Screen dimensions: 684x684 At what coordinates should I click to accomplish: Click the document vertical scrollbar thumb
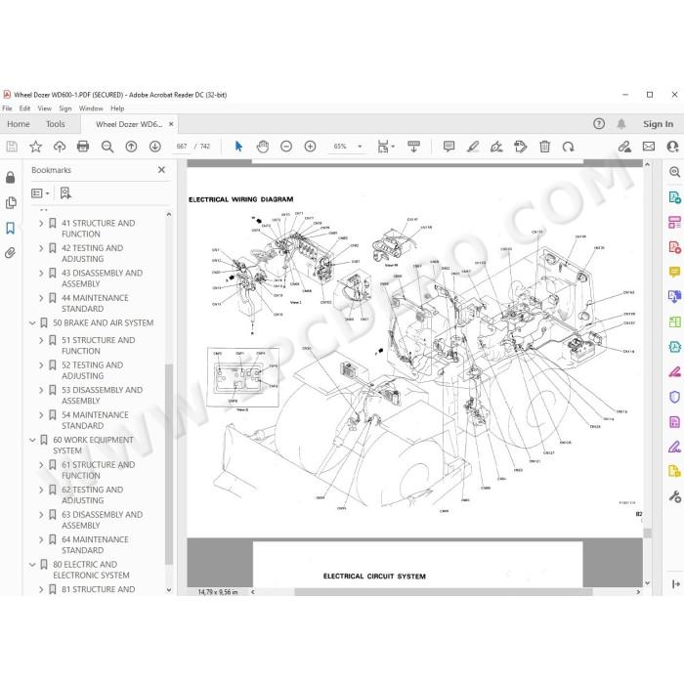coord(647,533)
